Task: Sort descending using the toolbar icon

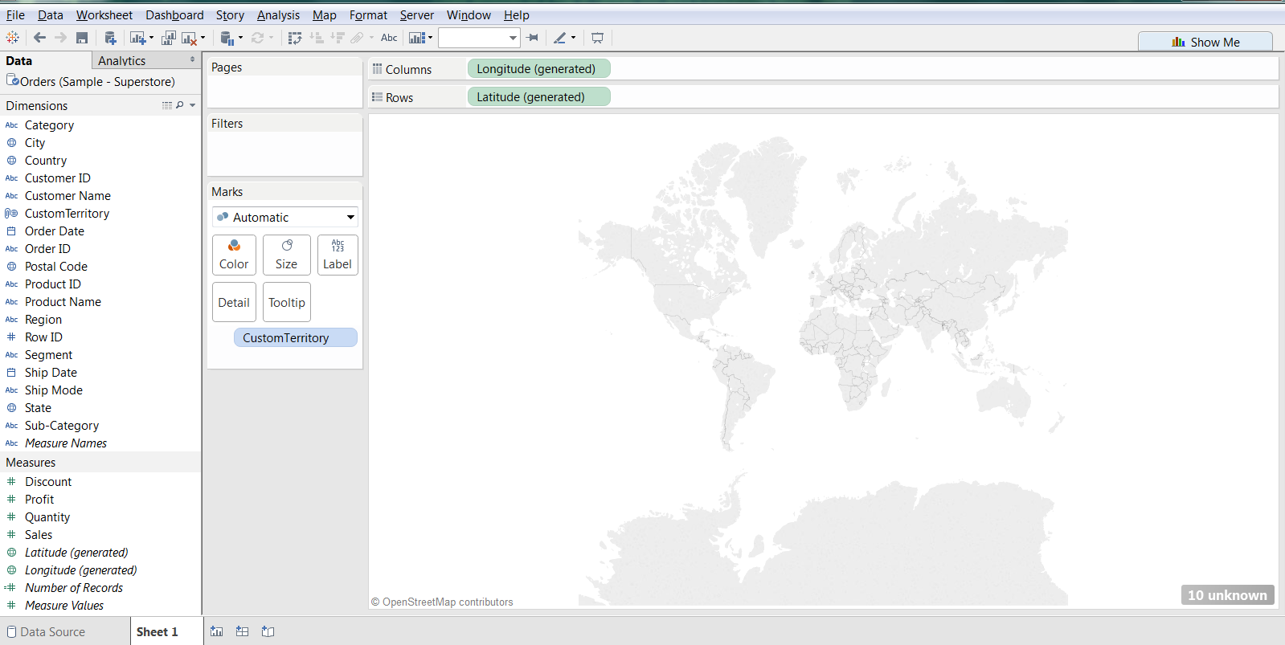Action: pos(338,38)
